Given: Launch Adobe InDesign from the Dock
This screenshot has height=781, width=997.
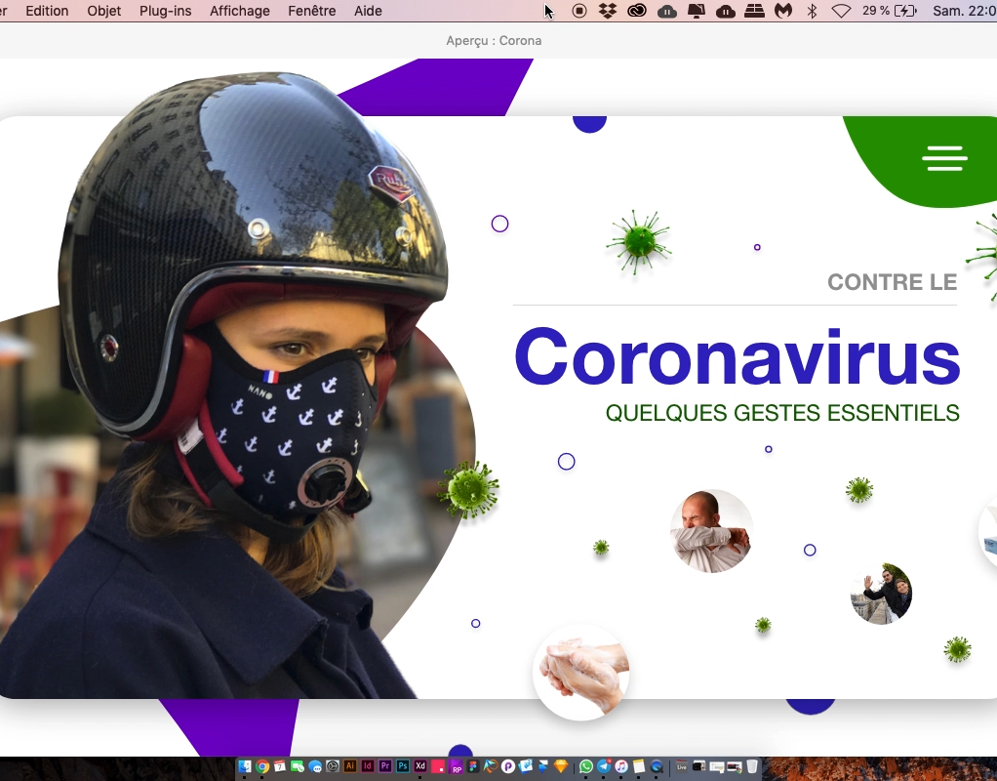Looking at the screenshot, I should [x=368, y=766].
